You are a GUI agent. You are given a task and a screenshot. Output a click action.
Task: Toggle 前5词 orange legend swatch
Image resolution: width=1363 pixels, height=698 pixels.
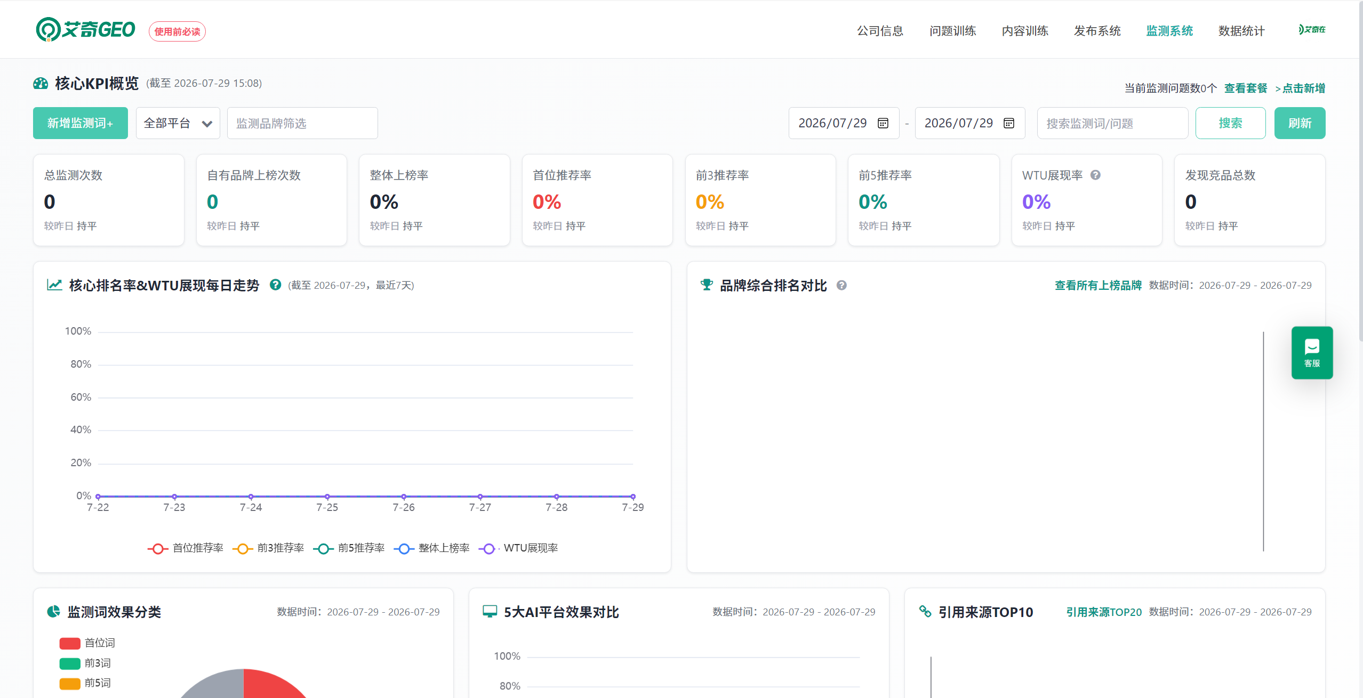click(x=70, y=683)
